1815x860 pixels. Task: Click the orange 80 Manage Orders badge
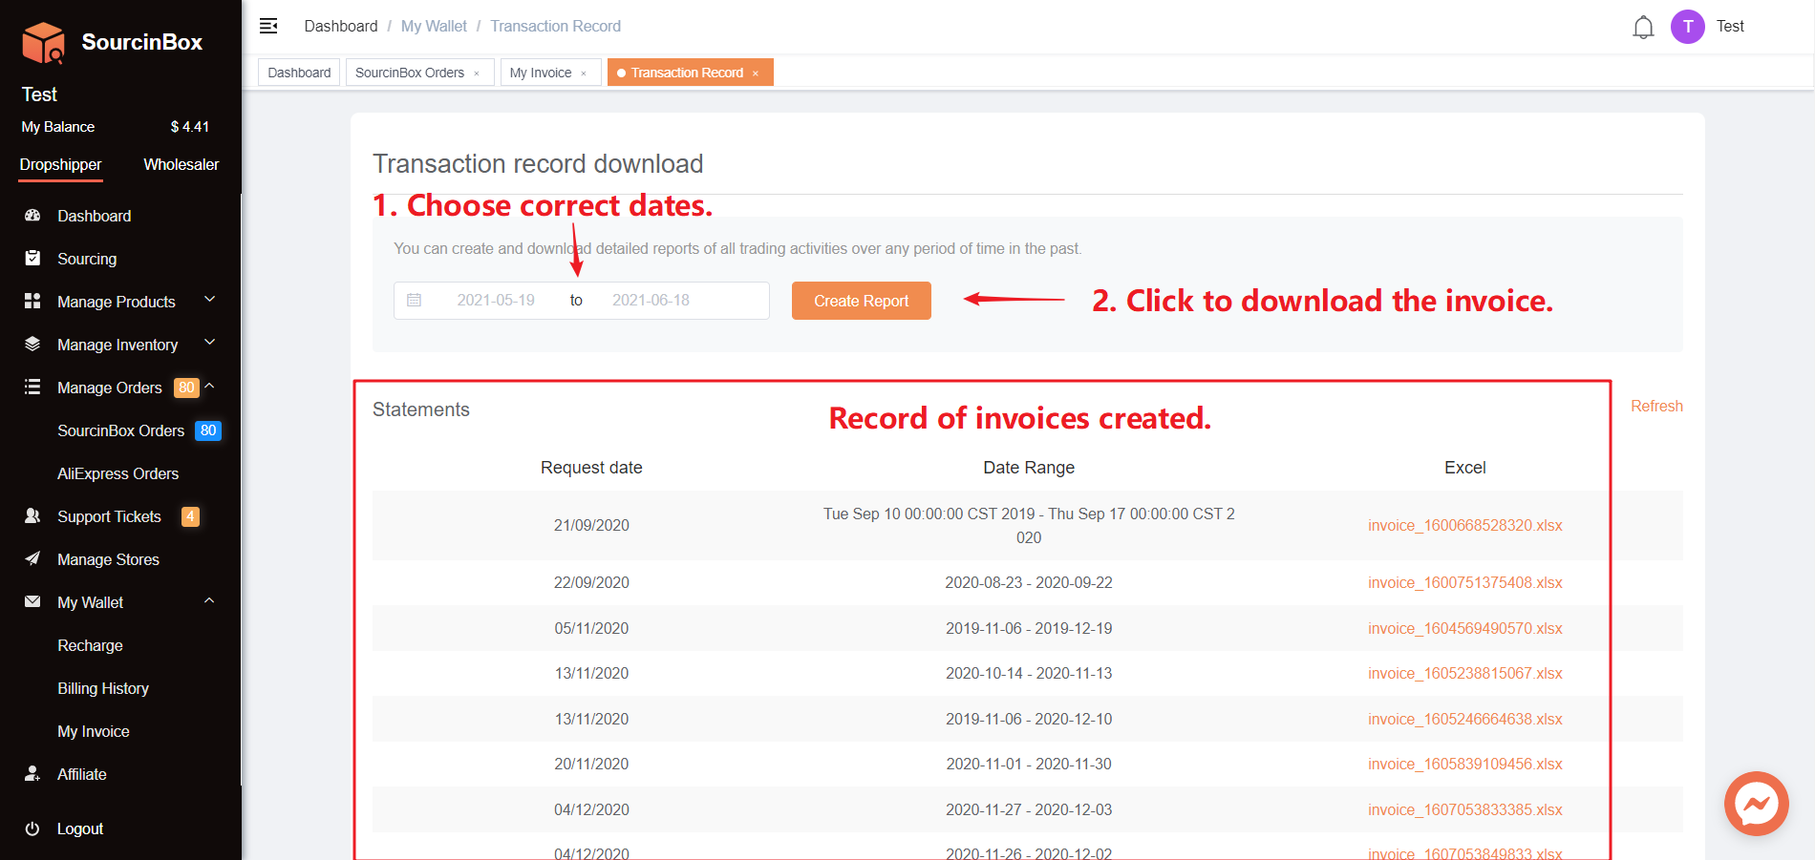[186, 388]
